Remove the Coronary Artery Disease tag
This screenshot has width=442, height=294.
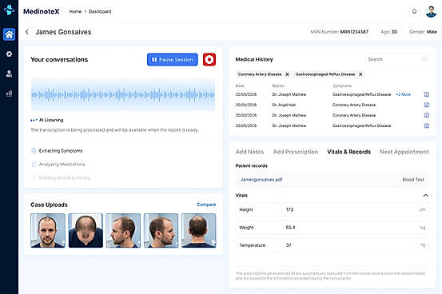click(287, 74)
